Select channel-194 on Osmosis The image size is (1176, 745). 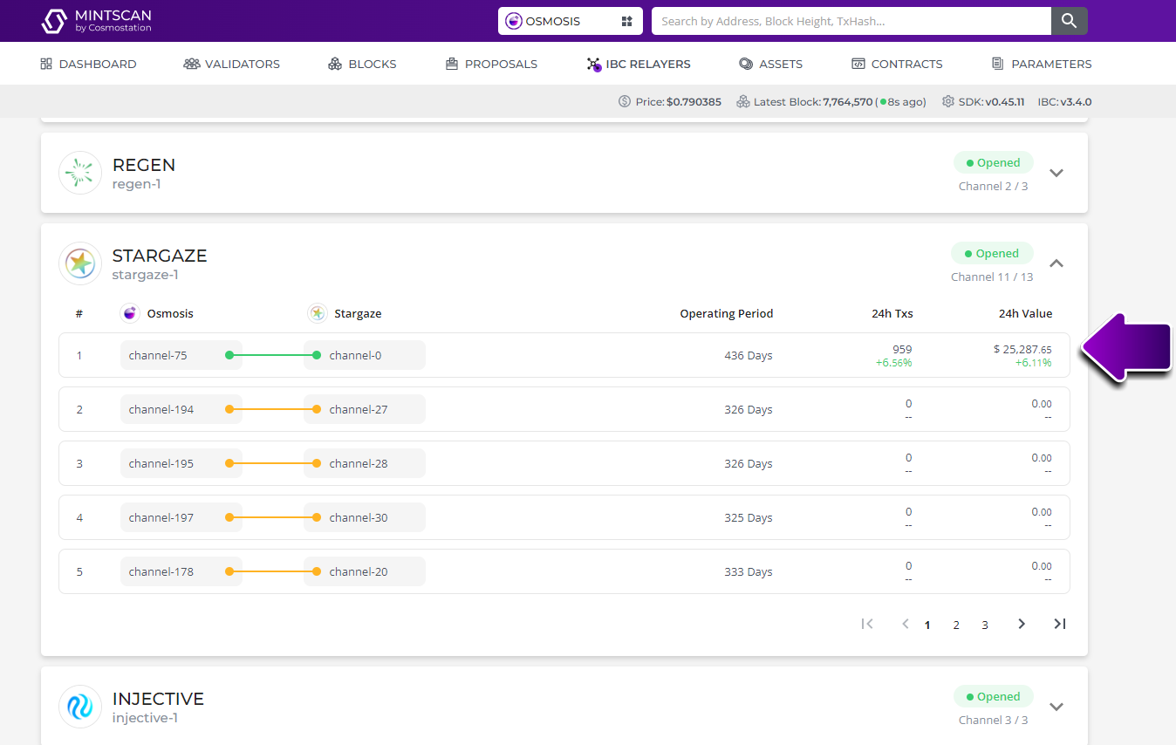[181, 409]
